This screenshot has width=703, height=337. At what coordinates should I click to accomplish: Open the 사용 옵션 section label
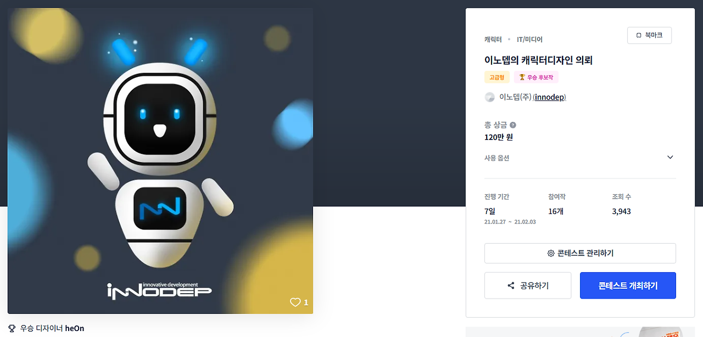(497, 158)
